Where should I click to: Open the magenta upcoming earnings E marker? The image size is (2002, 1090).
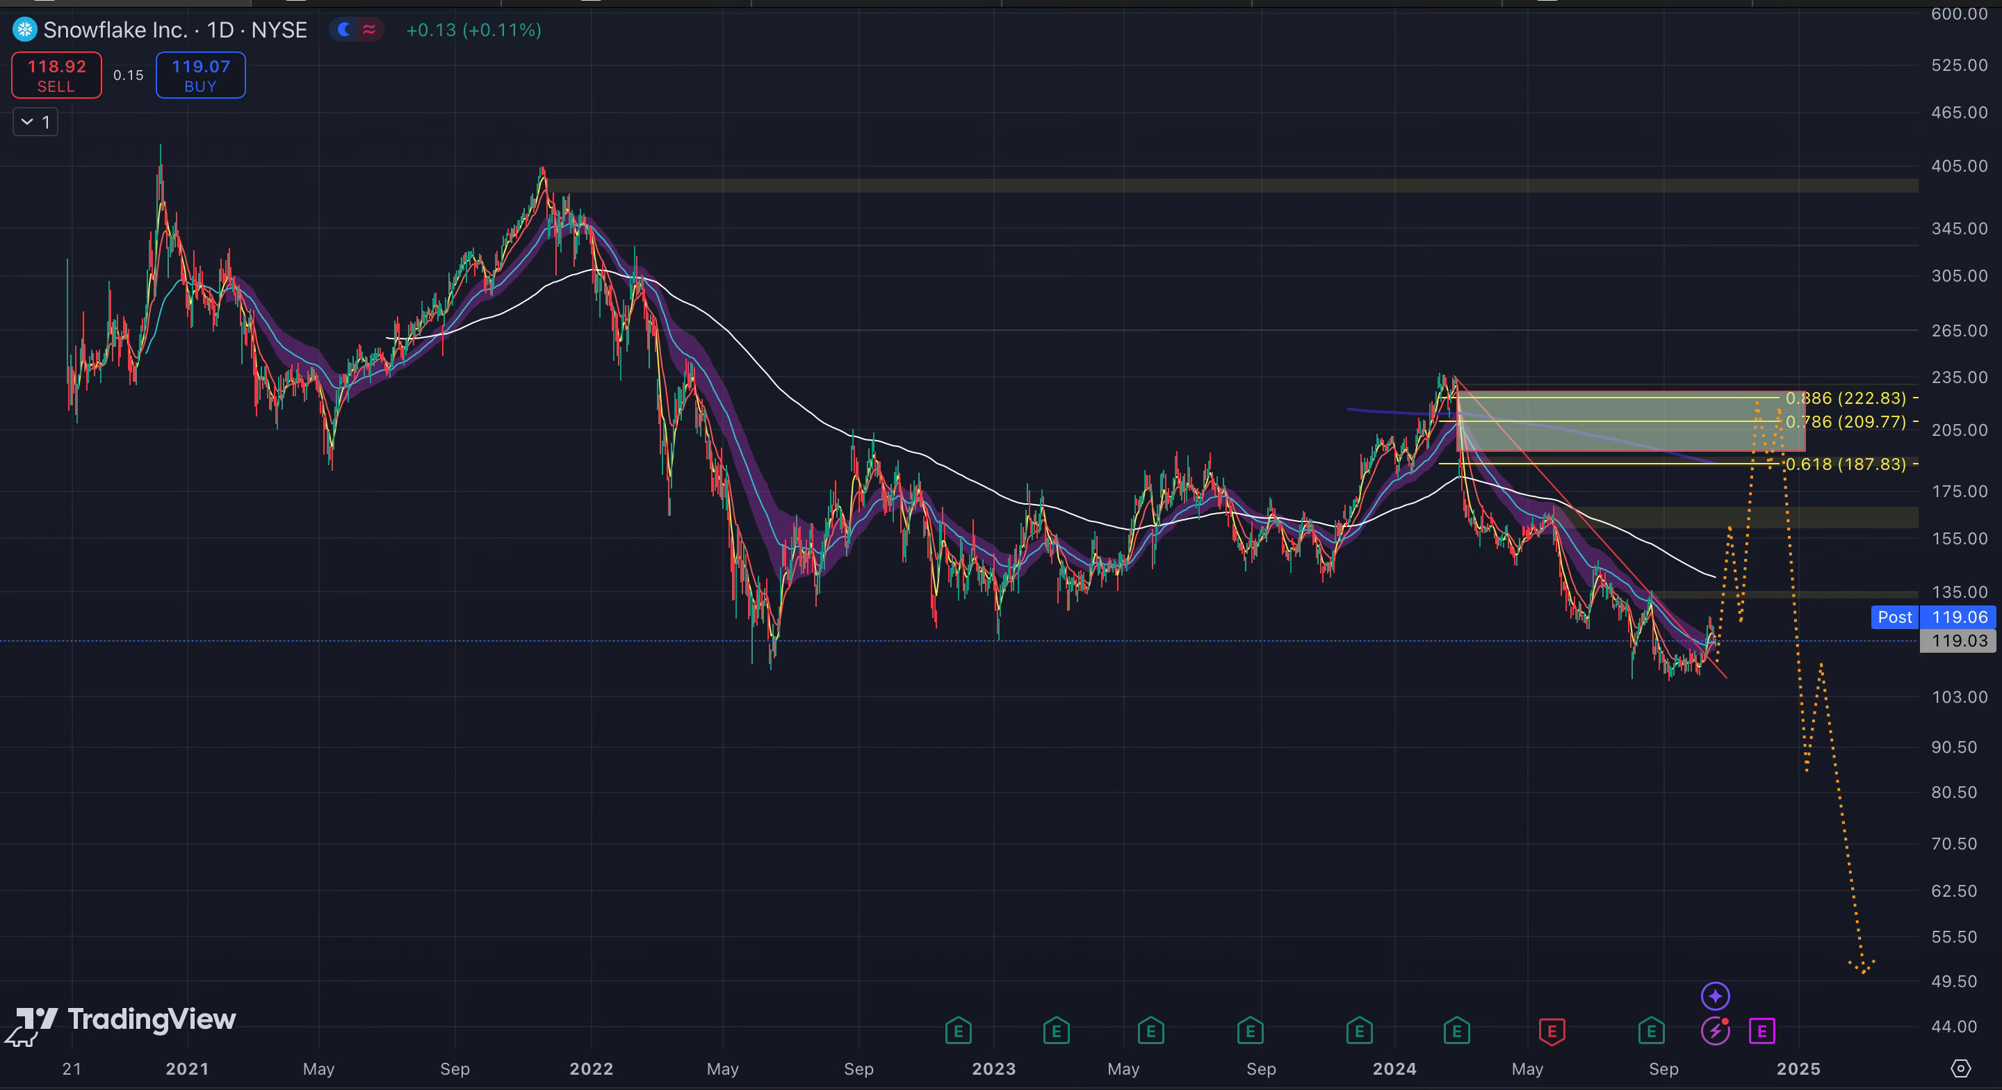[1762, 1031]
